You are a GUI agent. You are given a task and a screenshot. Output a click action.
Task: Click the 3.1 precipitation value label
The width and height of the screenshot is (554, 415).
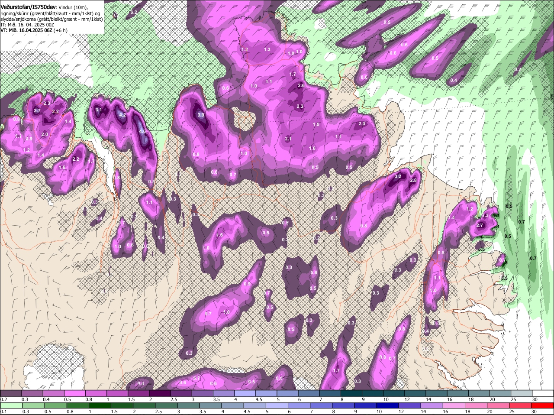(x=99, y=110)
